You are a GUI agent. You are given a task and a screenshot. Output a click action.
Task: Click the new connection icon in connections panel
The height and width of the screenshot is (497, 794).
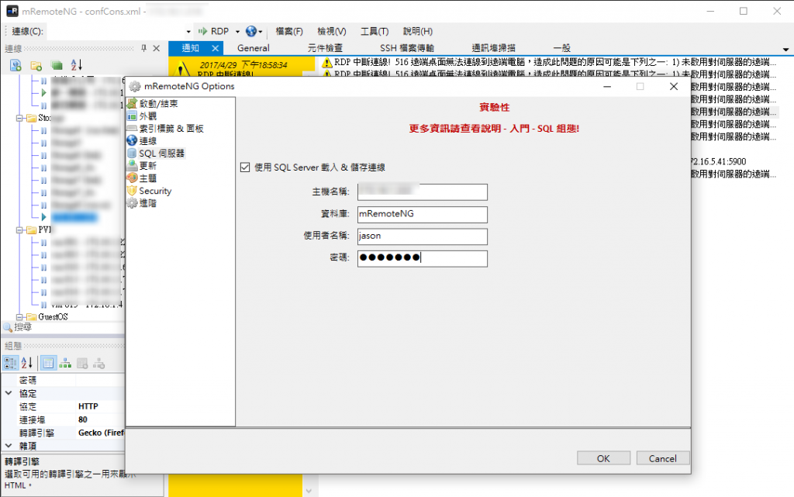coord(16,65)
